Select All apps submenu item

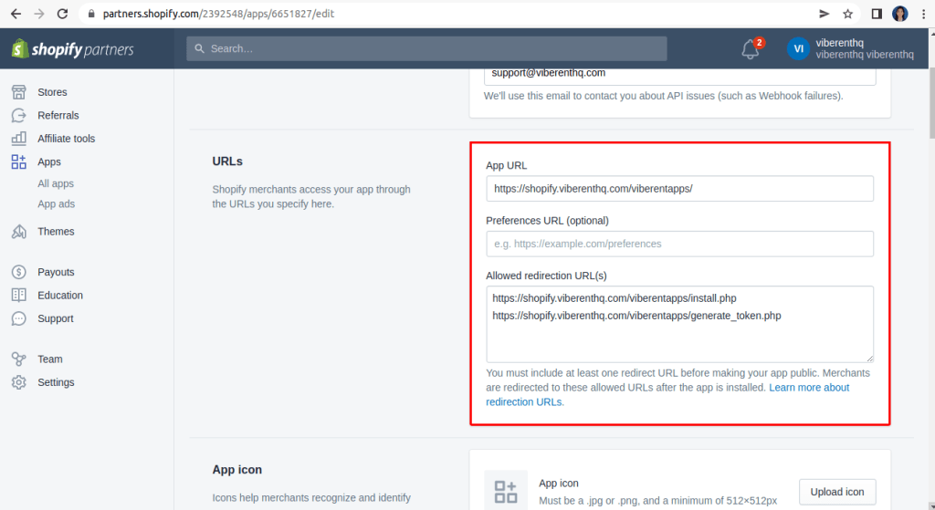[56, 183]
